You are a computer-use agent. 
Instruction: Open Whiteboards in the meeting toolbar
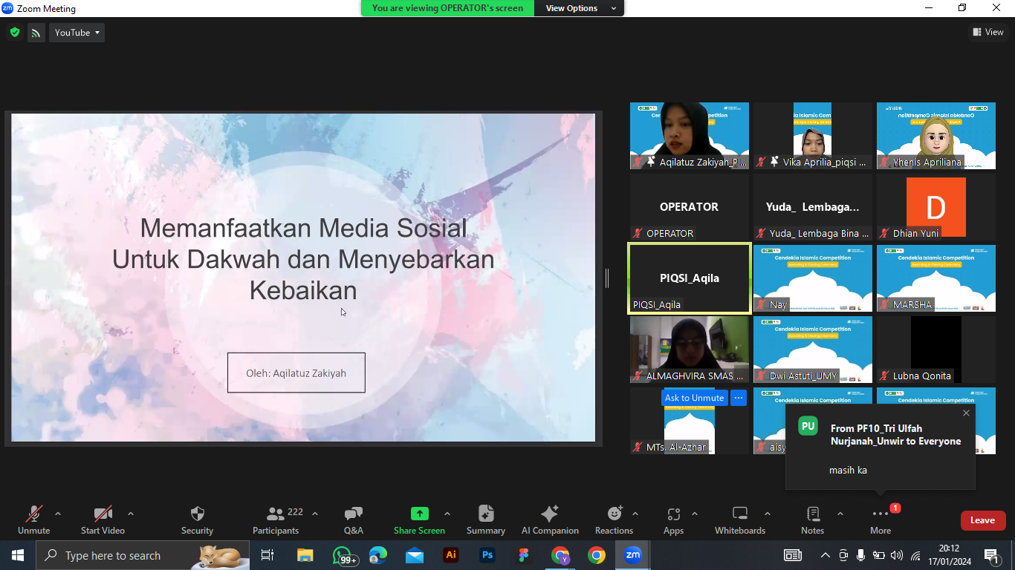739,520
